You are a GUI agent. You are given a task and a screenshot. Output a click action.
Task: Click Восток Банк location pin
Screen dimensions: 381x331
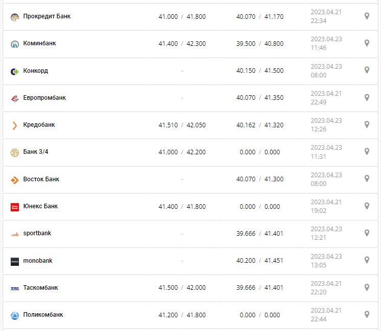[367, 179]
